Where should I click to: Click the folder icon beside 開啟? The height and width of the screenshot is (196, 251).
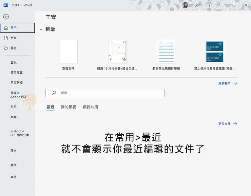[x=6, y=48]
